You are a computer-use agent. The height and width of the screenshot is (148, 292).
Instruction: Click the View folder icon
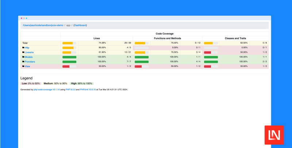coord(23,67)
